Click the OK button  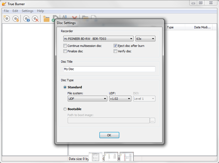pyautogui.click(x=109, y=135)
